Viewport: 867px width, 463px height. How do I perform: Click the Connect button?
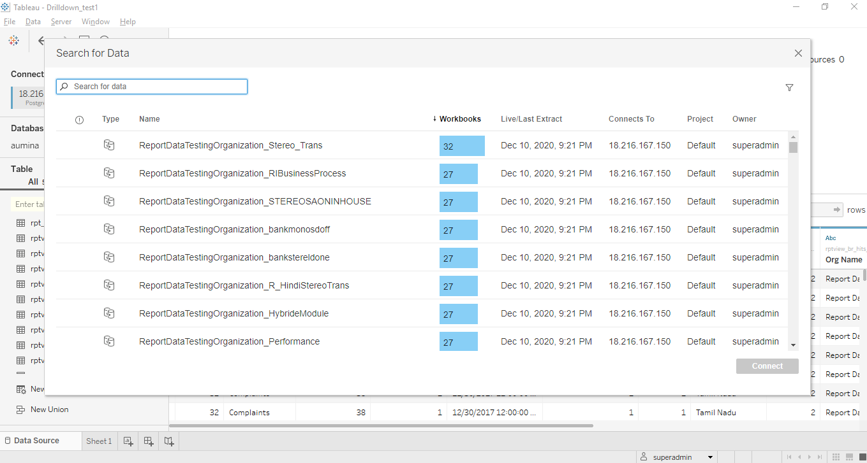[x=767, y=366]
